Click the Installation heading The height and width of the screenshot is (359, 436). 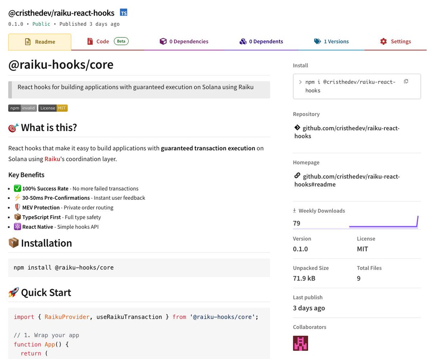[47, 243]
